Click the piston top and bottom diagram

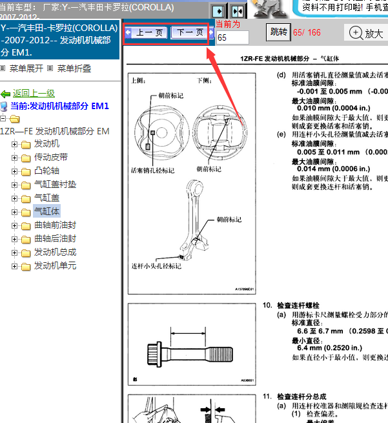tap(192, 183)
